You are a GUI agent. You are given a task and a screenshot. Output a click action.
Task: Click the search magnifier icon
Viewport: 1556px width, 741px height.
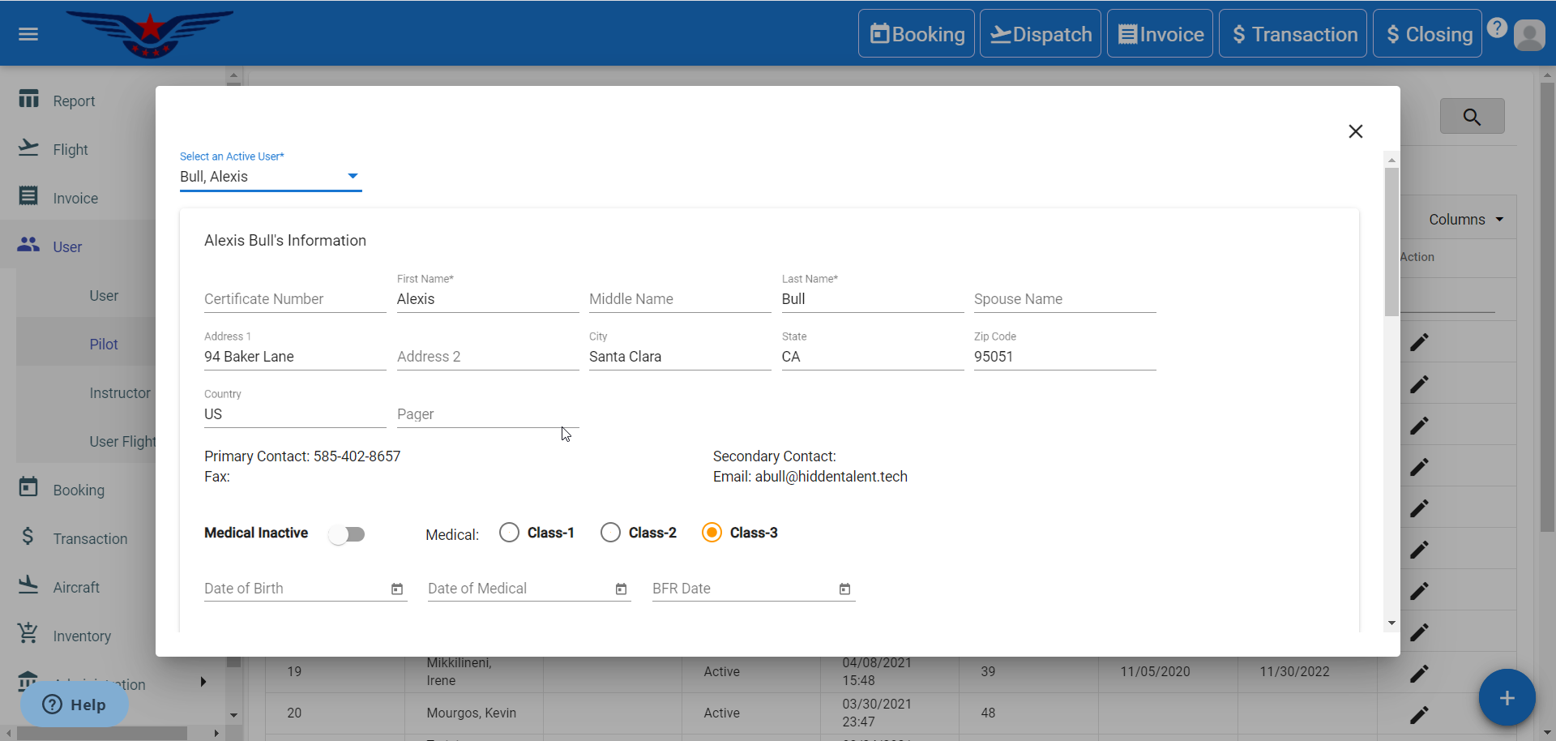pos(1472,117)
